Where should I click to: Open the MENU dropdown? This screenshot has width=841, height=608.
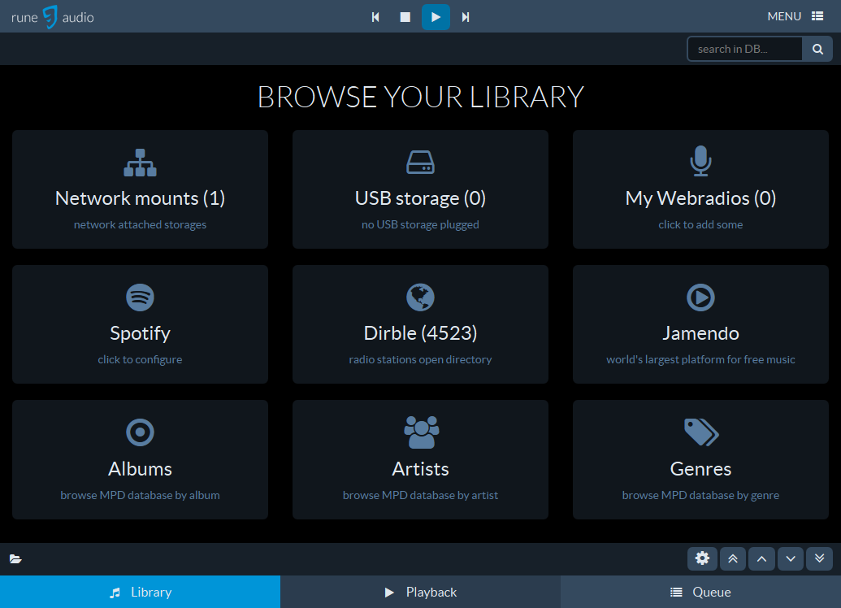795,16
